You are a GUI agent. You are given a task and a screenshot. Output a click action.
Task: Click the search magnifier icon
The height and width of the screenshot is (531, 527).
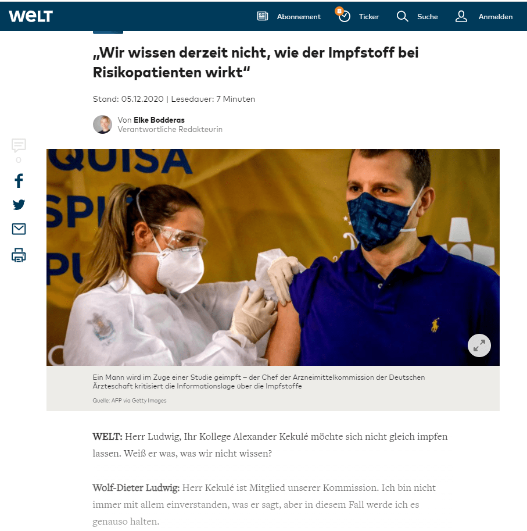[x=402, y=16]
